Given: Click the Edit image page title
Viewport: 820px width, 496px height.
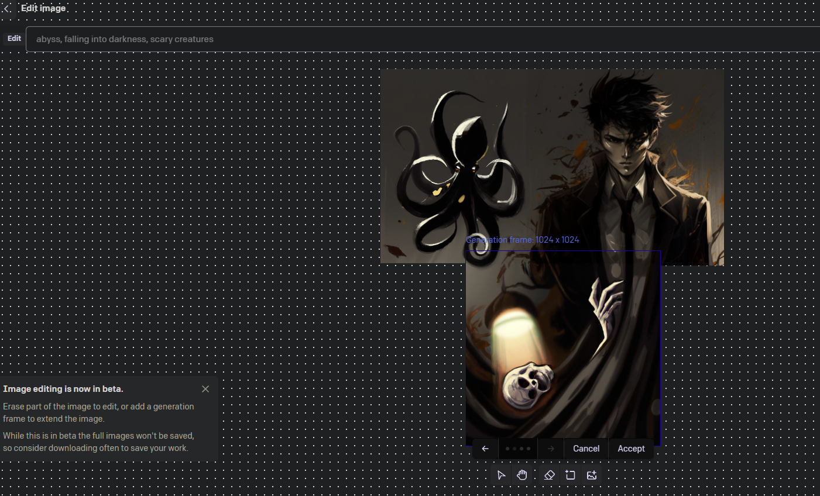Looking at the screenshot, I should click(43, 8).
